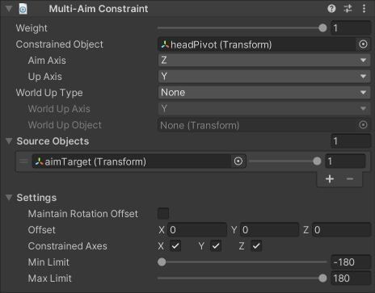Open the World Up Type dropdown
This screenshot has height=293, width=375.
pyautogui.click(x=264, y=93)
